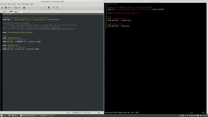Click the 'Installing Git...' echo line in gedit
The width and height of the screenshot is (208, 117).
point(13,38)
